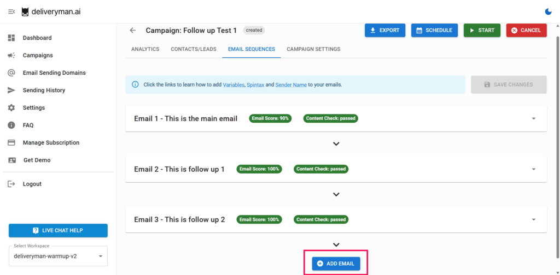Click the 'Email 3 - This is follow up 2' title
This screenshot has height=275, width=560.
[x=179, y=219]
